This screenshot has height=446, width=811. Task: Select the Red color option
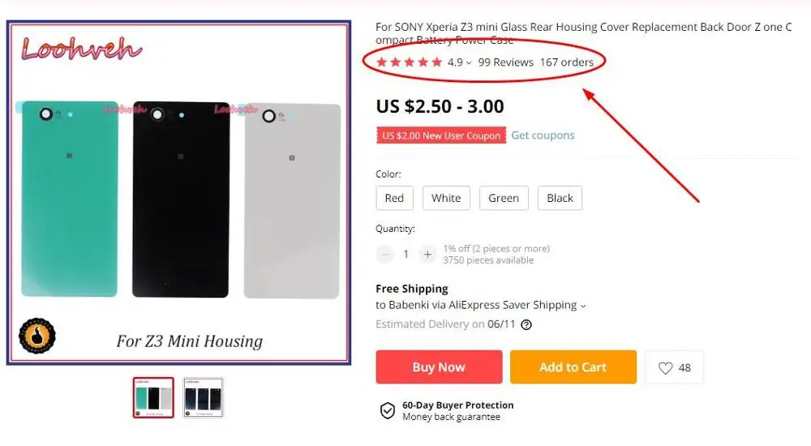[395, 198]
